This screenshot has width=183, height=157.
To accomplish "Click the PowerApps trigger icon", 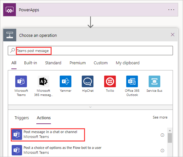I will click(9, 10).
